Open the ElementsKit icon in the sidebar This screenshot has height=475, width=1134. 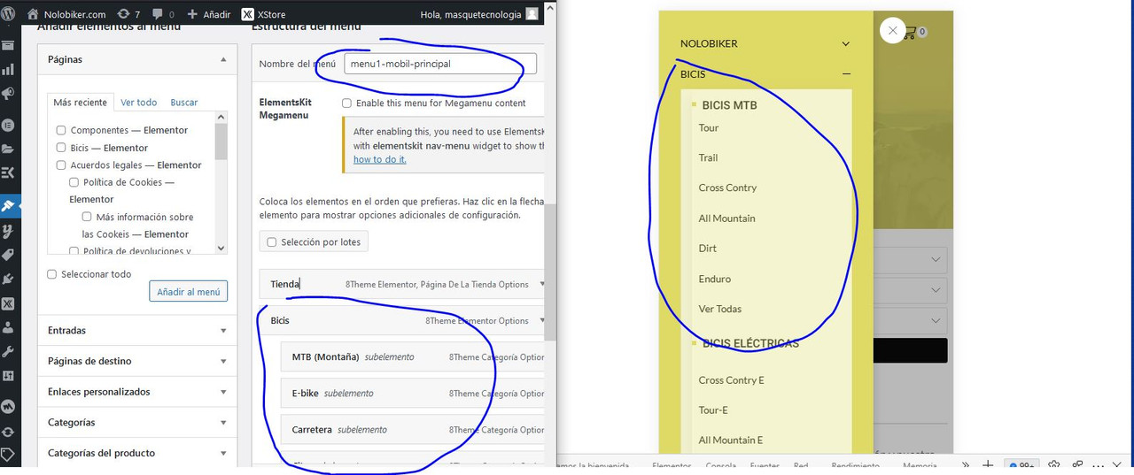pyautogui.click(x=9, y=172)
